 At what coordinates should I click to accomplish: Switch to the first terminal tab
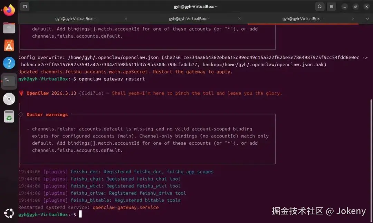click(76, 19)
